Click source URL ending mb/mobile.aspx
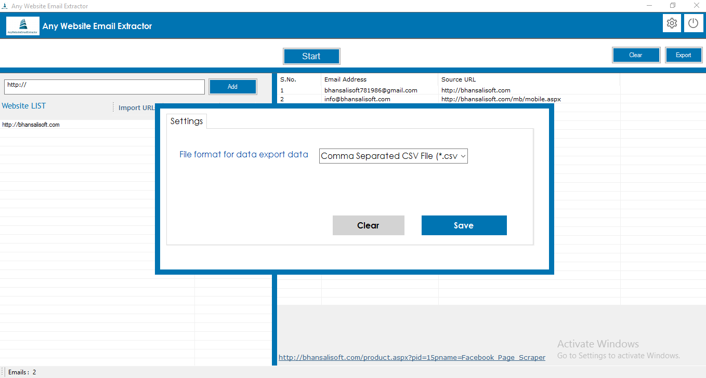 501,99
